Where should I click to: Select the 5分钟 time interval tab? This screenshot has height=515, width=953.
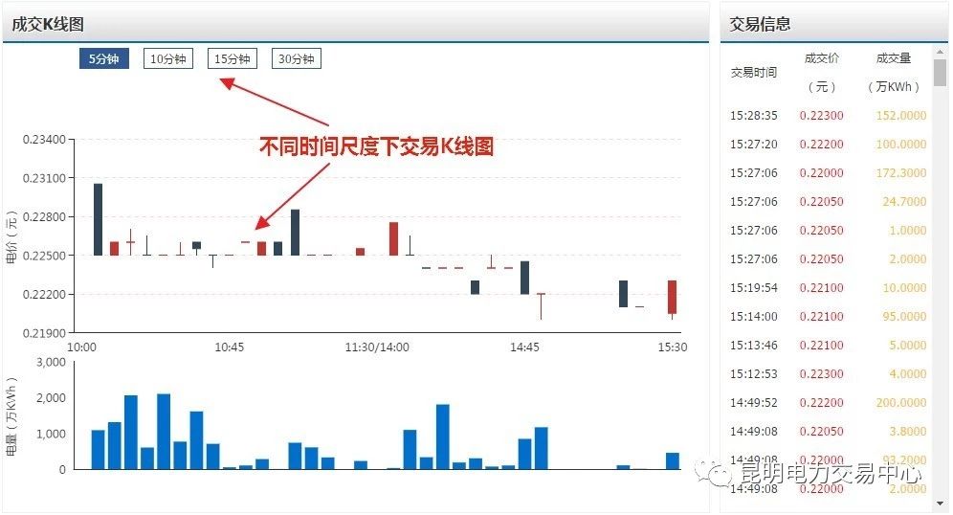103,59
